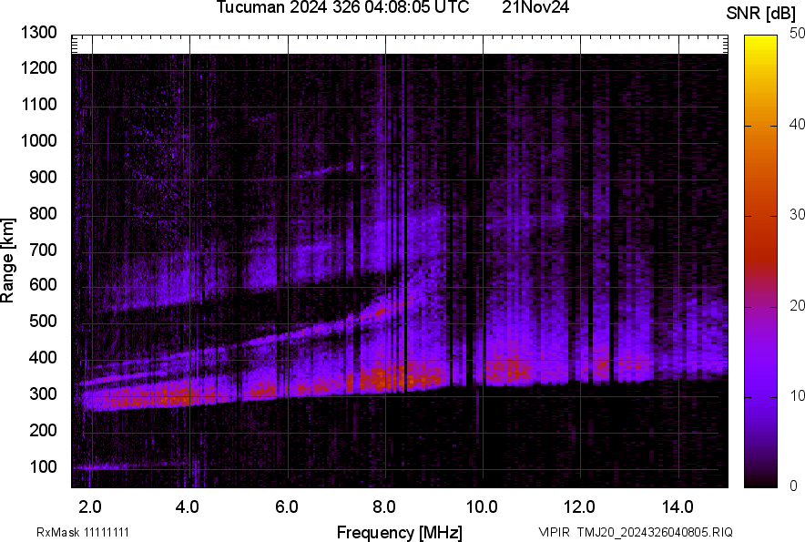Image resolution: width=805 pixels, height=542 pixels.
Task: Click the 'SNR [dB]' colorbar label
Action: (x=761, y=13)
